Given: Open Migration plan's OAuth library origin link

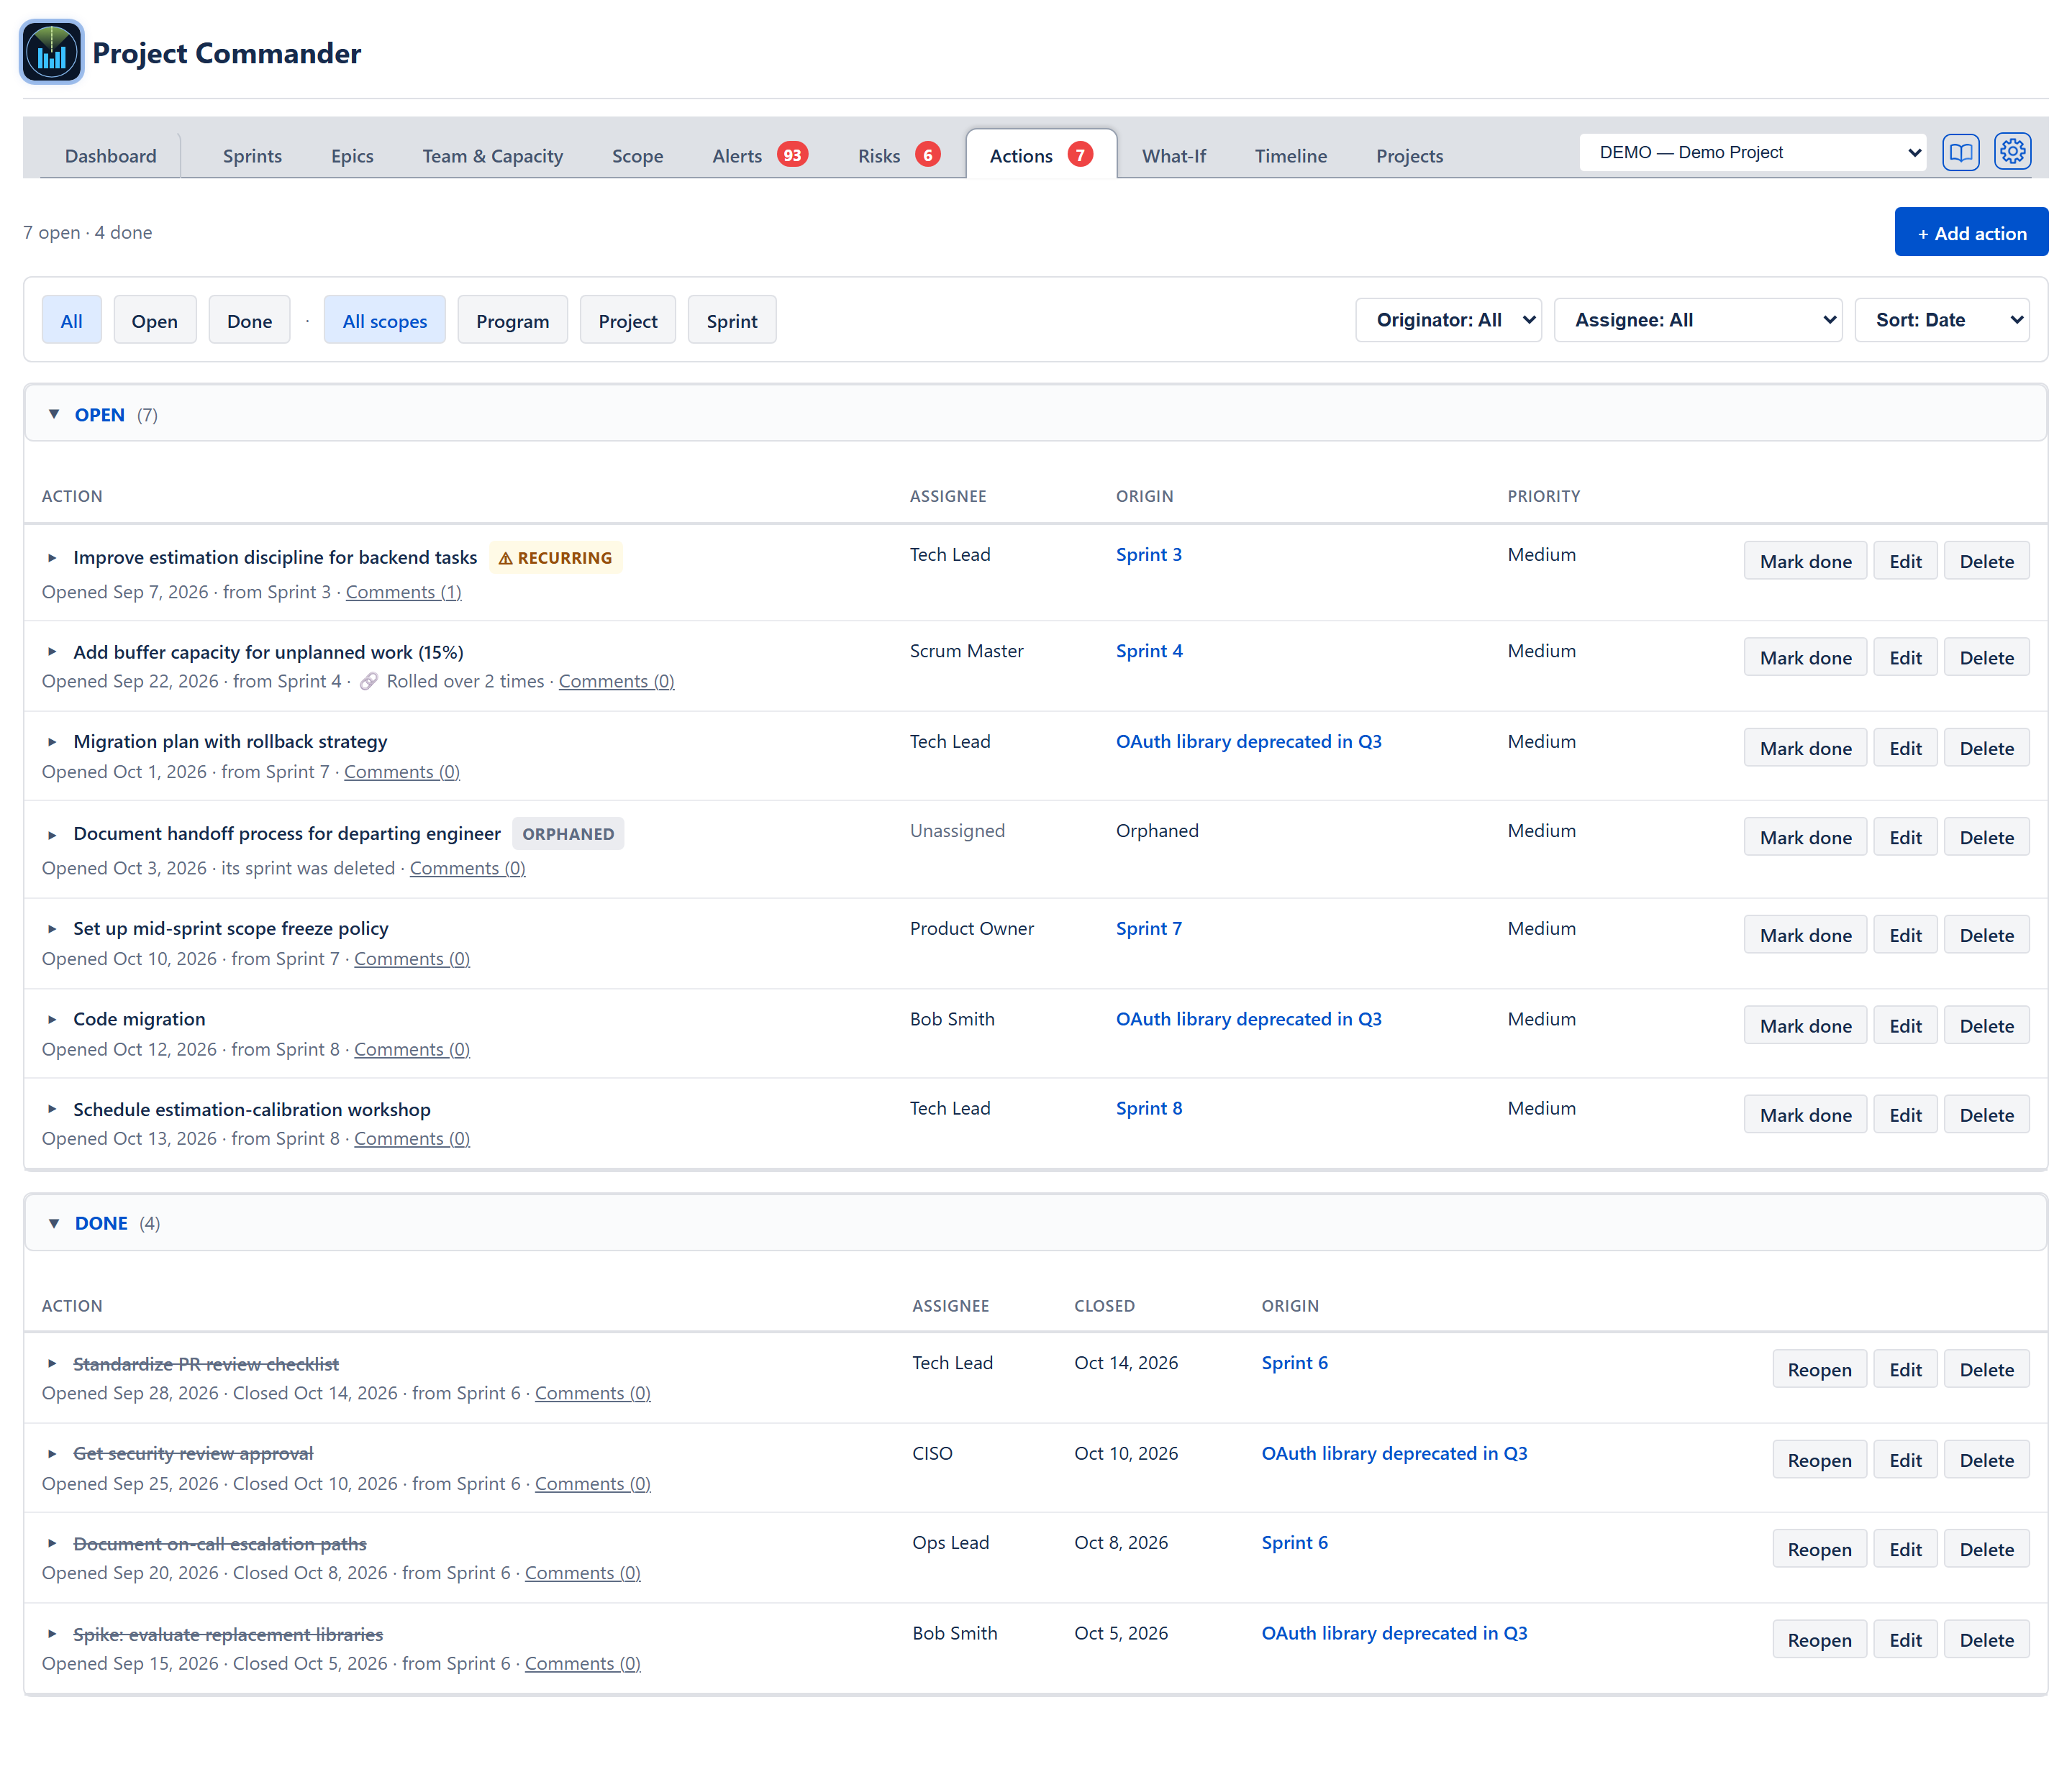Looking at the screenshot, I should 1249,741.
